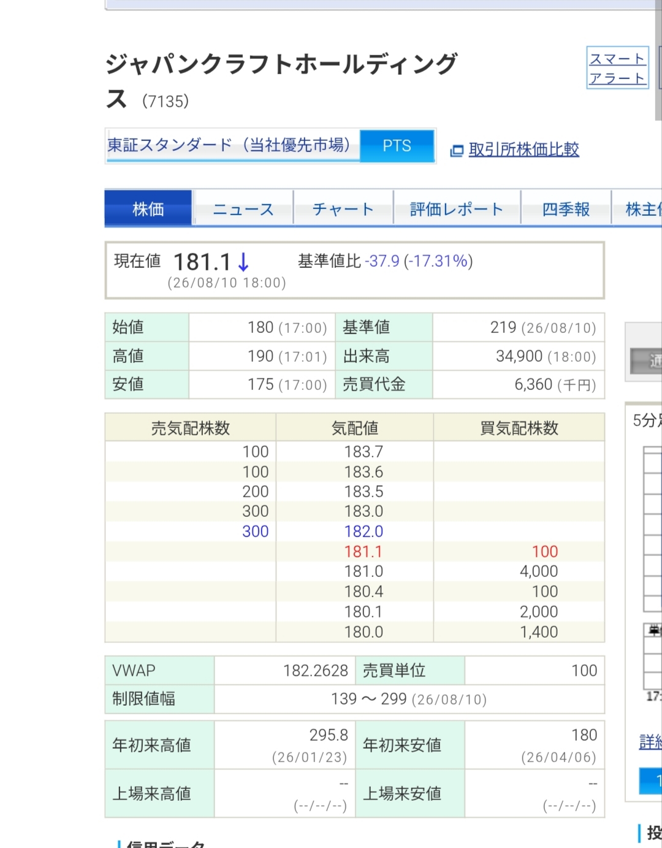Click the ask quote price 183.0
This screenshot has width=662, height=848.
363,511
